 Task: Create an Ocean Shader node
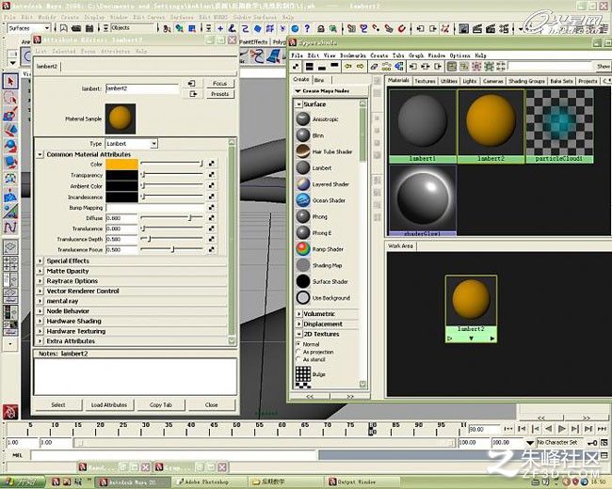pos(303,200)
